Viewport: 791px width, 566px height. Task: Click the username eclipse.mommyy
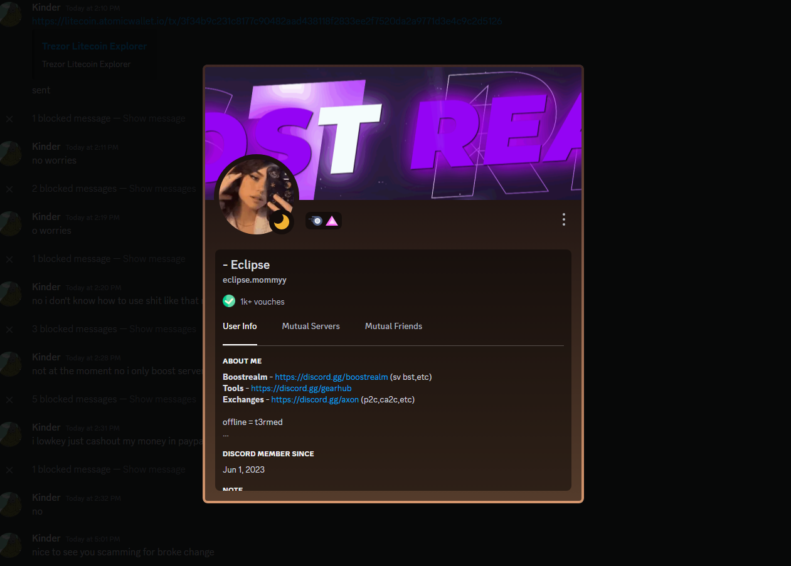pos(255,280)
